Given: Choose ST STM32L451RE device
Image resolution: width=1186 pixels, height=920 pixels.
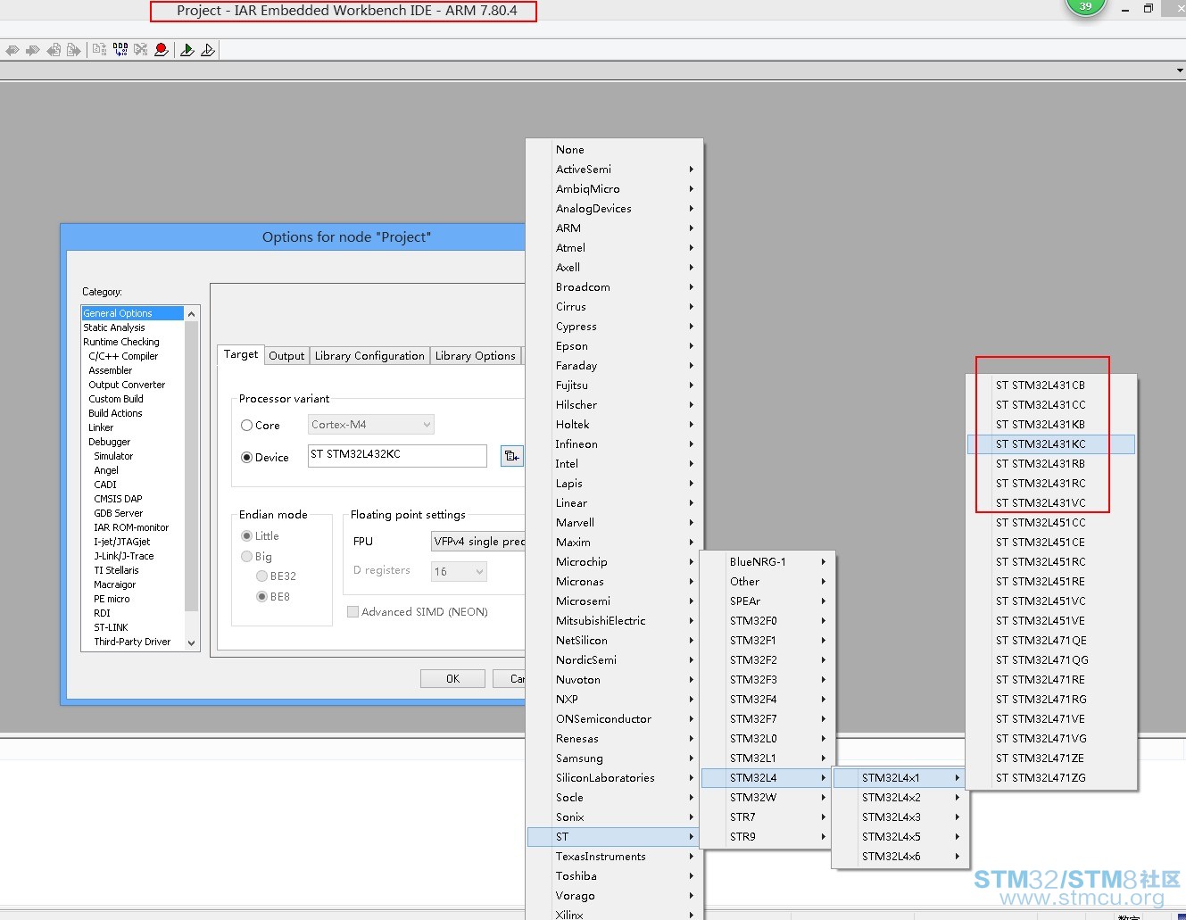Looking at the screenshot, I should click(x=1051, y=582).
